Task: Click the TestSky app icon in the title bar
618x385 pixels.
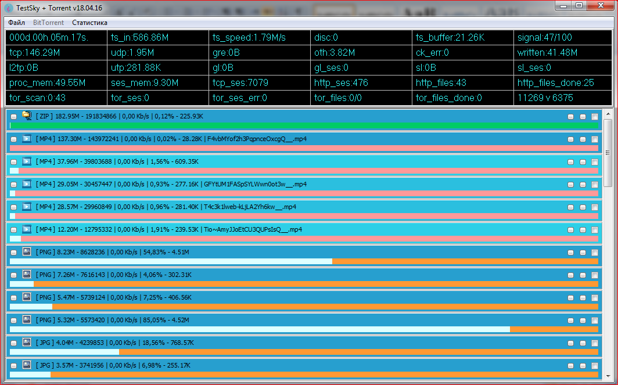Action: point(9,6)
